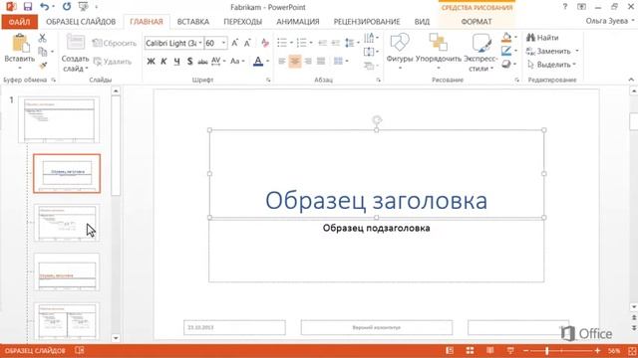The image size is (638, 358).
Task: Switch to ПЕРЕХОДЫ tab
Action: coord(243,22)
